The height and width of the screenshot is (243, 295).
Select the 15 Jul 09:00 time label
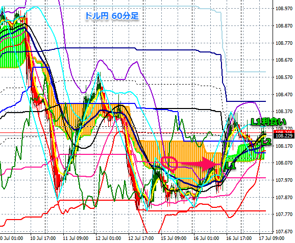pos(174,238)
